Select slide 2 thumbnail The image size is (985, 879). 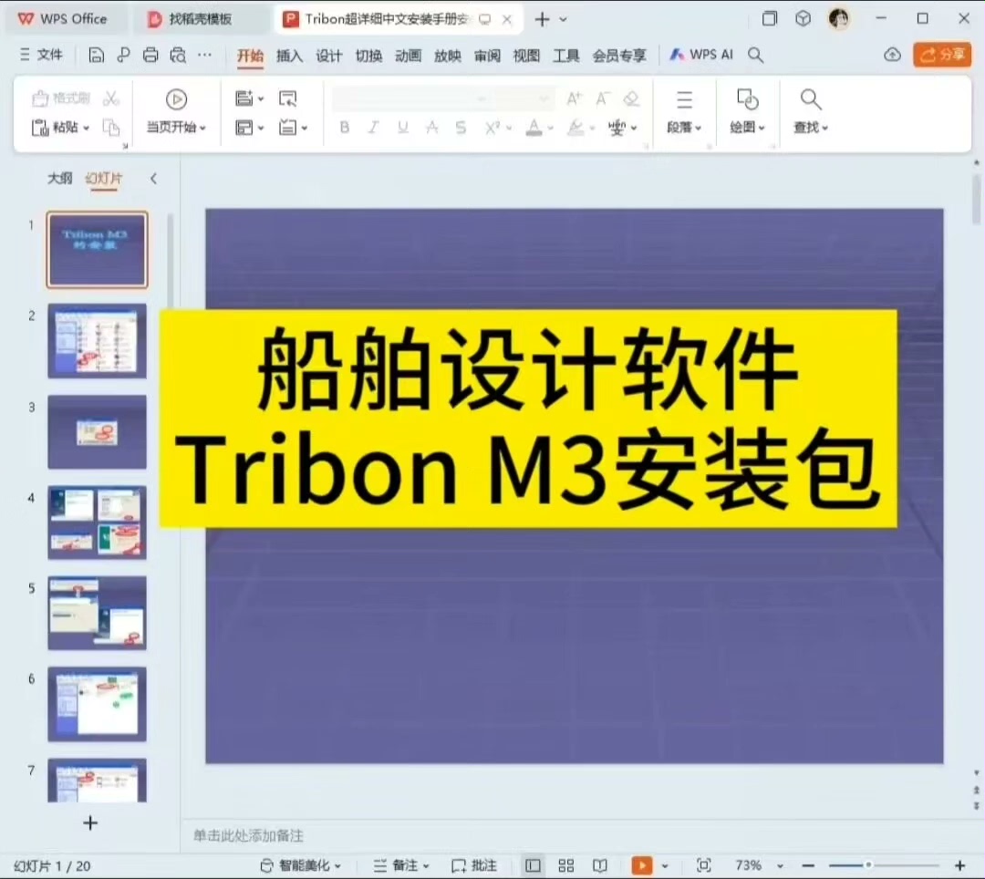coord(98,341)
